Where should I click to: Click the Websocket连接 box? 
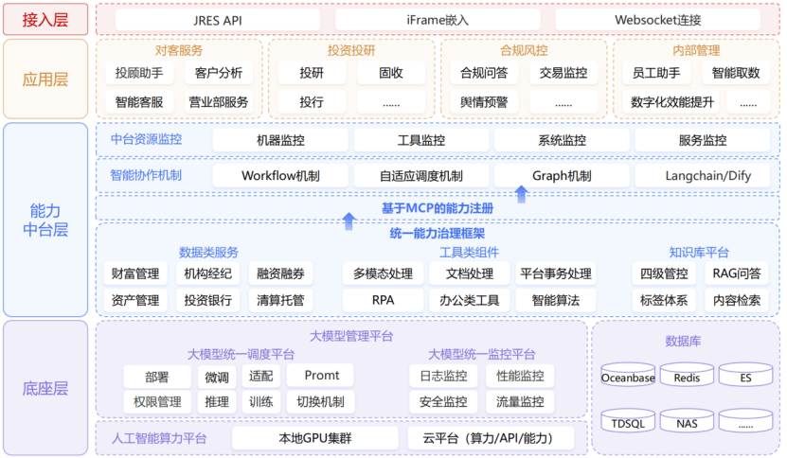point(660,19)
